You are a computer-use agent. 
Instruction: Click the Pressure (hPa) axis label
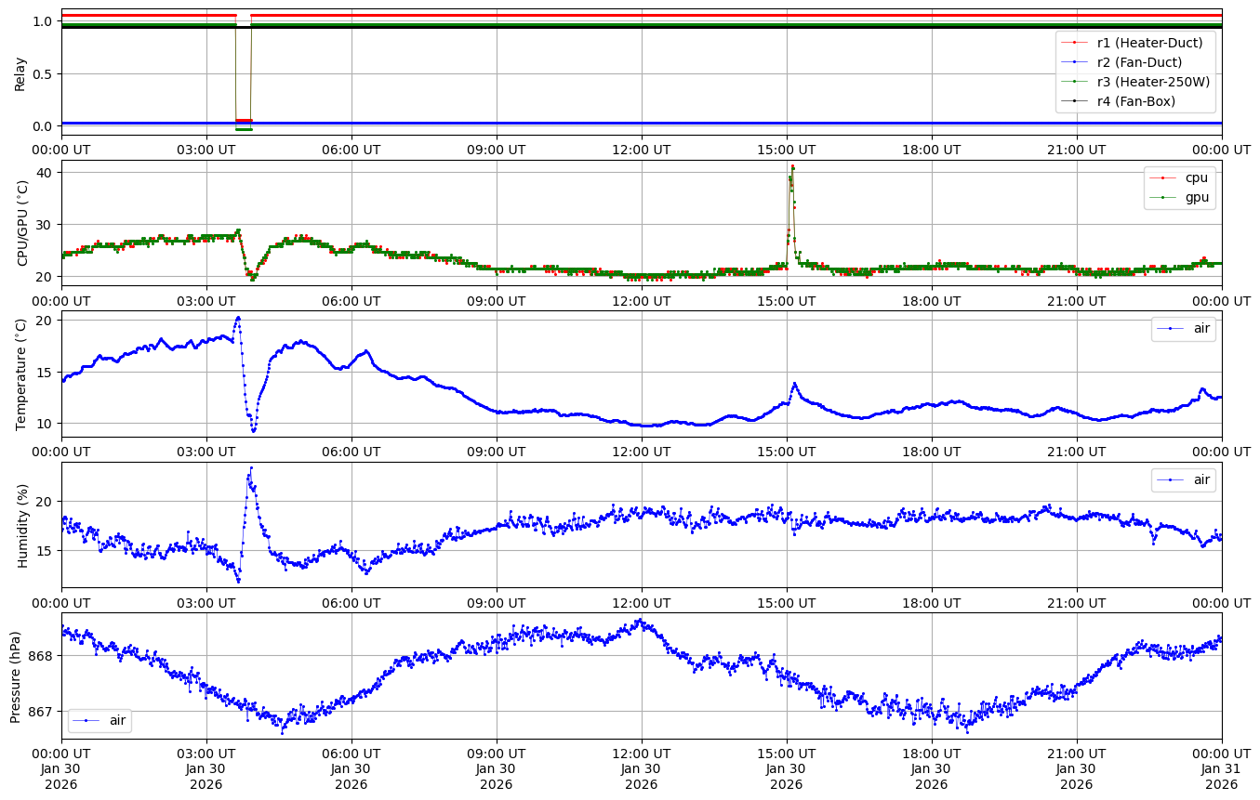click(x=16, y=675)
